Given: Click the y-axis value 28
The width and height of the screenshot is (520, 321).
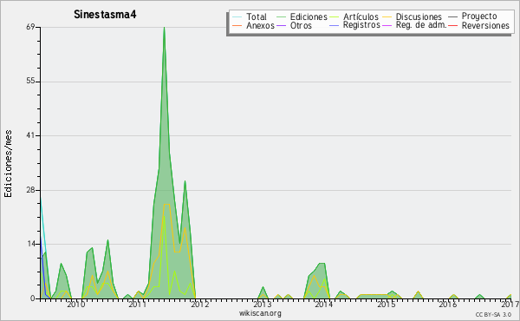Looking at the screenshot, I should 30,190.
